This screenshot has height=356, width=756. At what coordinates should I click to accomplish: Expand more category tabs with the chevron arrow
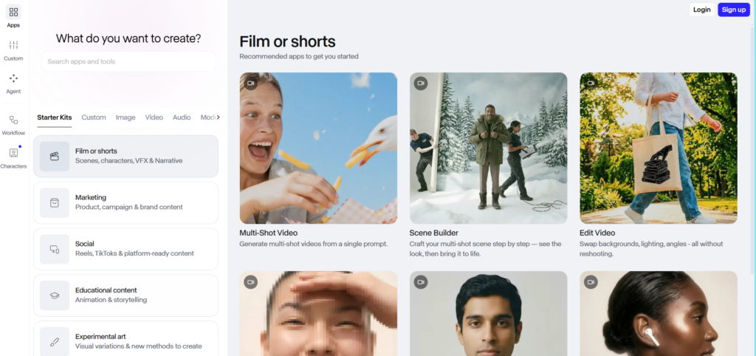tap(218, 117)
